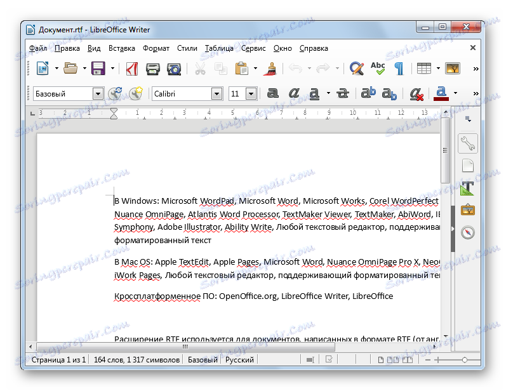Open Find and Replace icon

pyautogui.click(x=357, y=69)
